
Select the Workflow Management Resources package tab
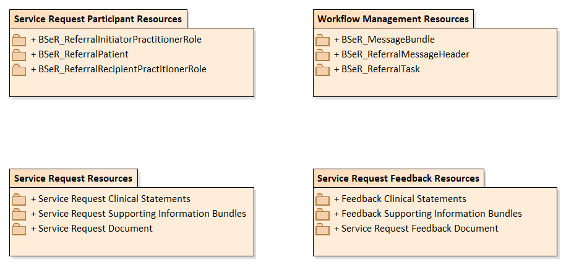393,19
